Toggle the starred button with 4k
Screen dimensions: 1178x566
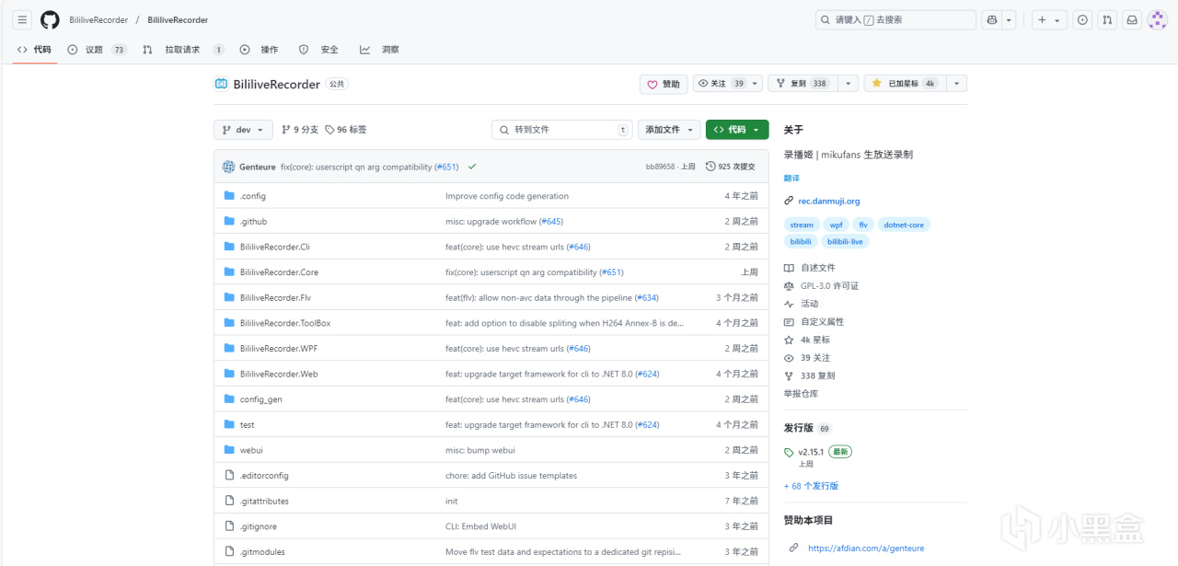904,84
